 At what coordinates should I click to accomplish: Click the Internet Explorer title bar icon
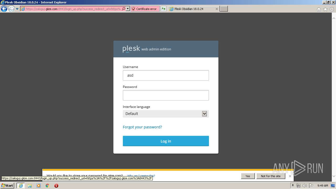[3, 2]
